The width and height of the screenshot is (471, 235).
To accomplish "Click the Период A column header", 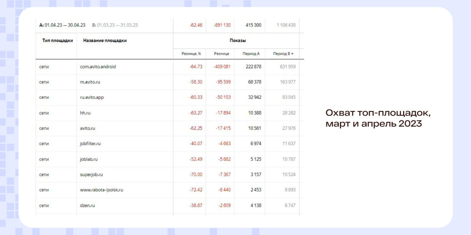I will pos(251,54).
